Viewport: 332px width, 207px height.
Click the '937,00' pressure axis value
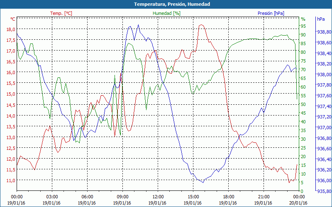324,128
